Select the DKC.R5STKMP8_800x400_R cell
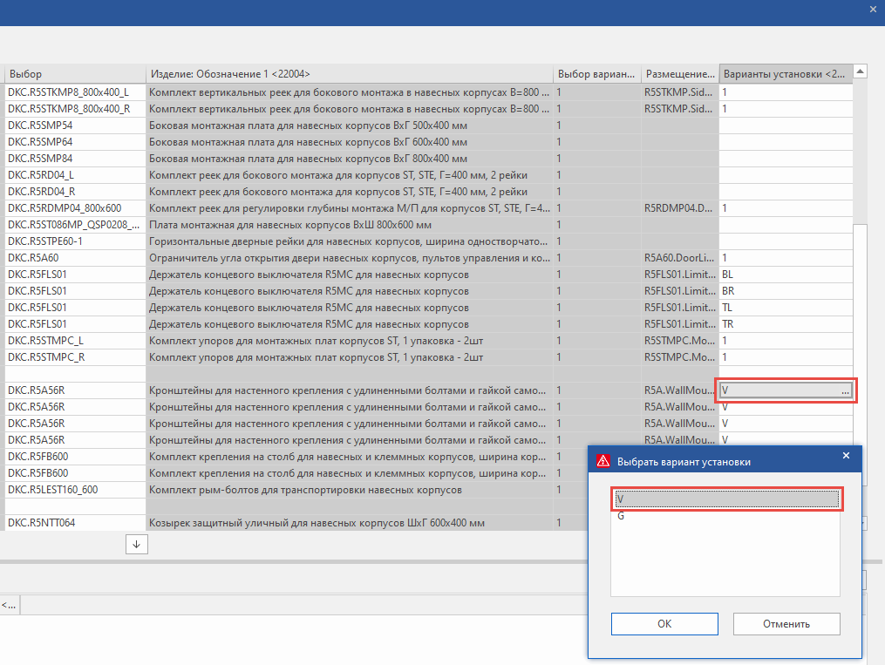This screenshot has height=665, width=885. pos(75,109)
